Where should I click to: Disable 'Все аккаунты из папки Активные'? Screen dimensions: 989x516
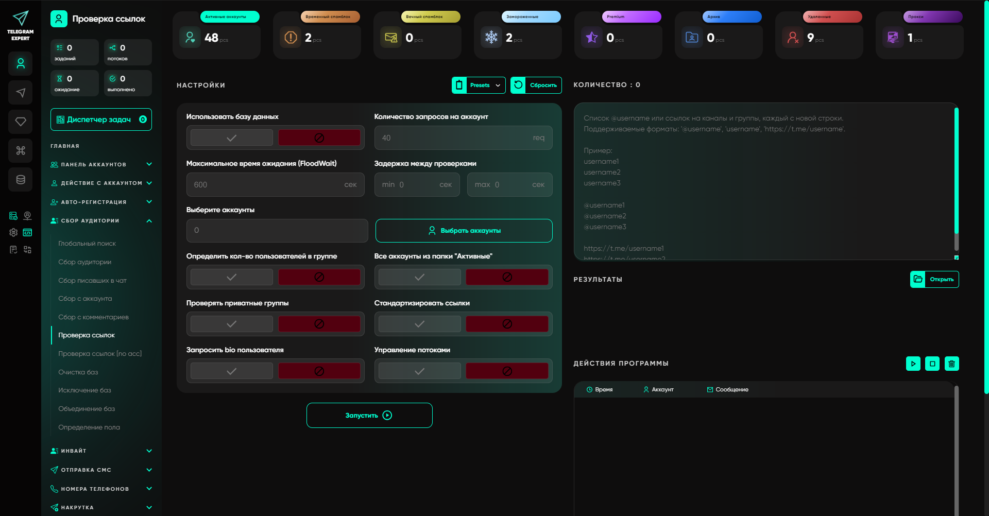pos(507,277)
